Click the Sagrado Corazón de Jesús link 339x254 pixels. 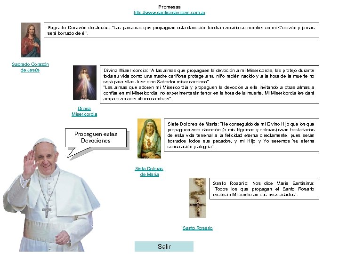tap(30, 67)
